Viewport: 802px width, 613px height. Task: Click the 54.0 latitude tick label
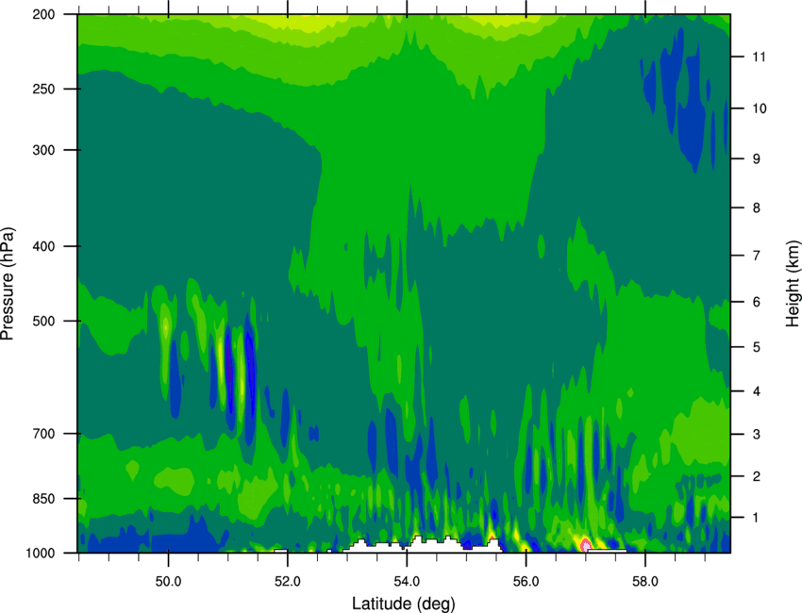[407, 582]
